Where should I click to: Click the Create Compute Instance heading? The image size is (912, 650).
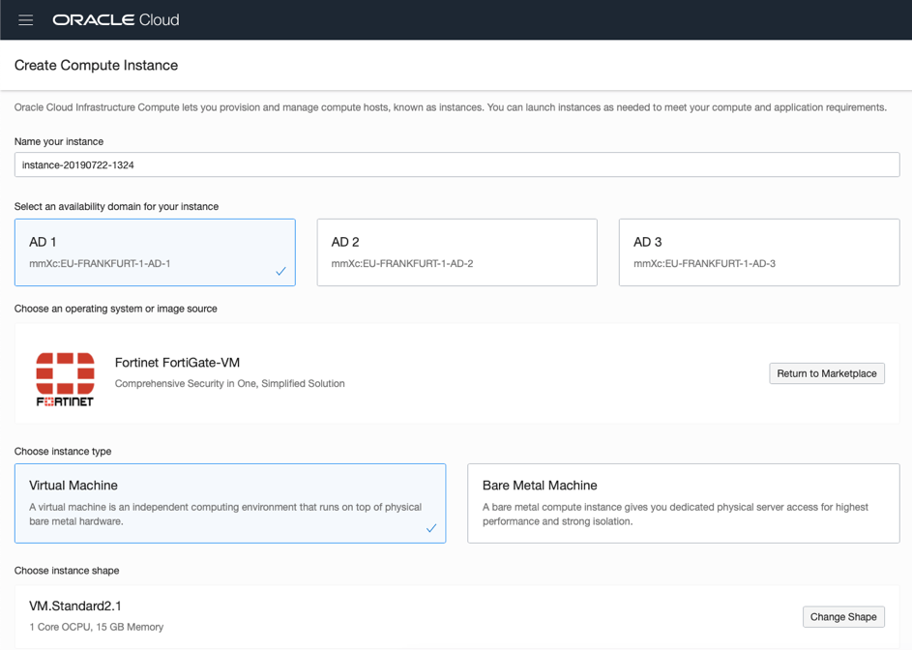[x=96, y=66]
